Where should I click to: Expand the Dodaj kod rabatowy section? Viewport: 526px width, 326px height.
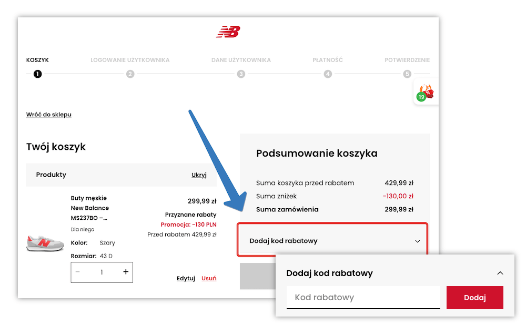click(x=332, y=240)
